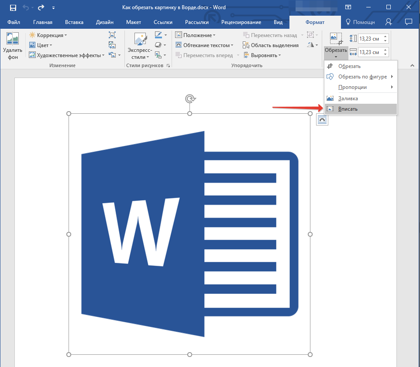The image size is (420, 367).
Task: Open the comments speech bubble icon
Action: click(409, 22)
